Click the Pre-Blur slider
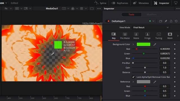 pos(145,63)
